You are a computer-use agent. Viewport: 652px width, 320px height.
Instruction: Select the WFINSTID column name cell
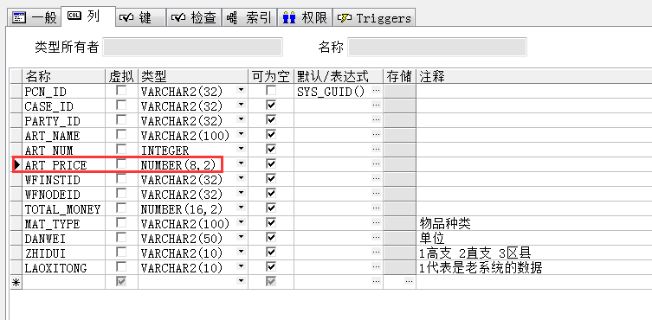[x=63, y=179]
